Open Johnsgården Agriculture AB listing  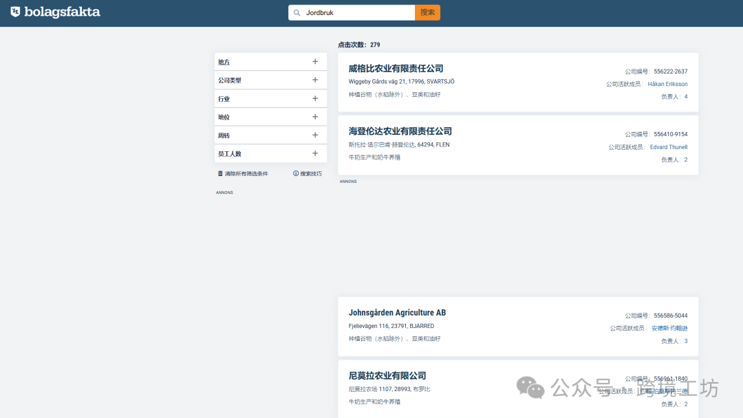[x=397, y=313]
